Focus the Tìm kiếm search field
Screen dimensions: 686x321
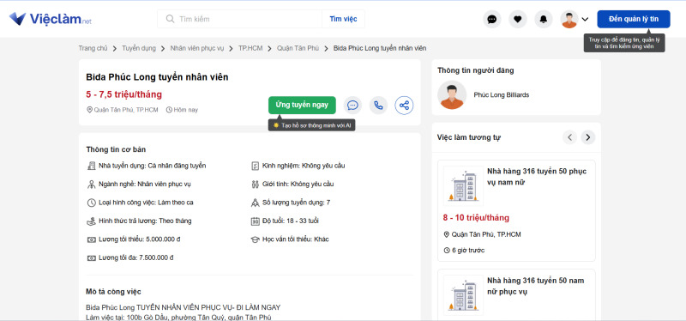[240, 19]
